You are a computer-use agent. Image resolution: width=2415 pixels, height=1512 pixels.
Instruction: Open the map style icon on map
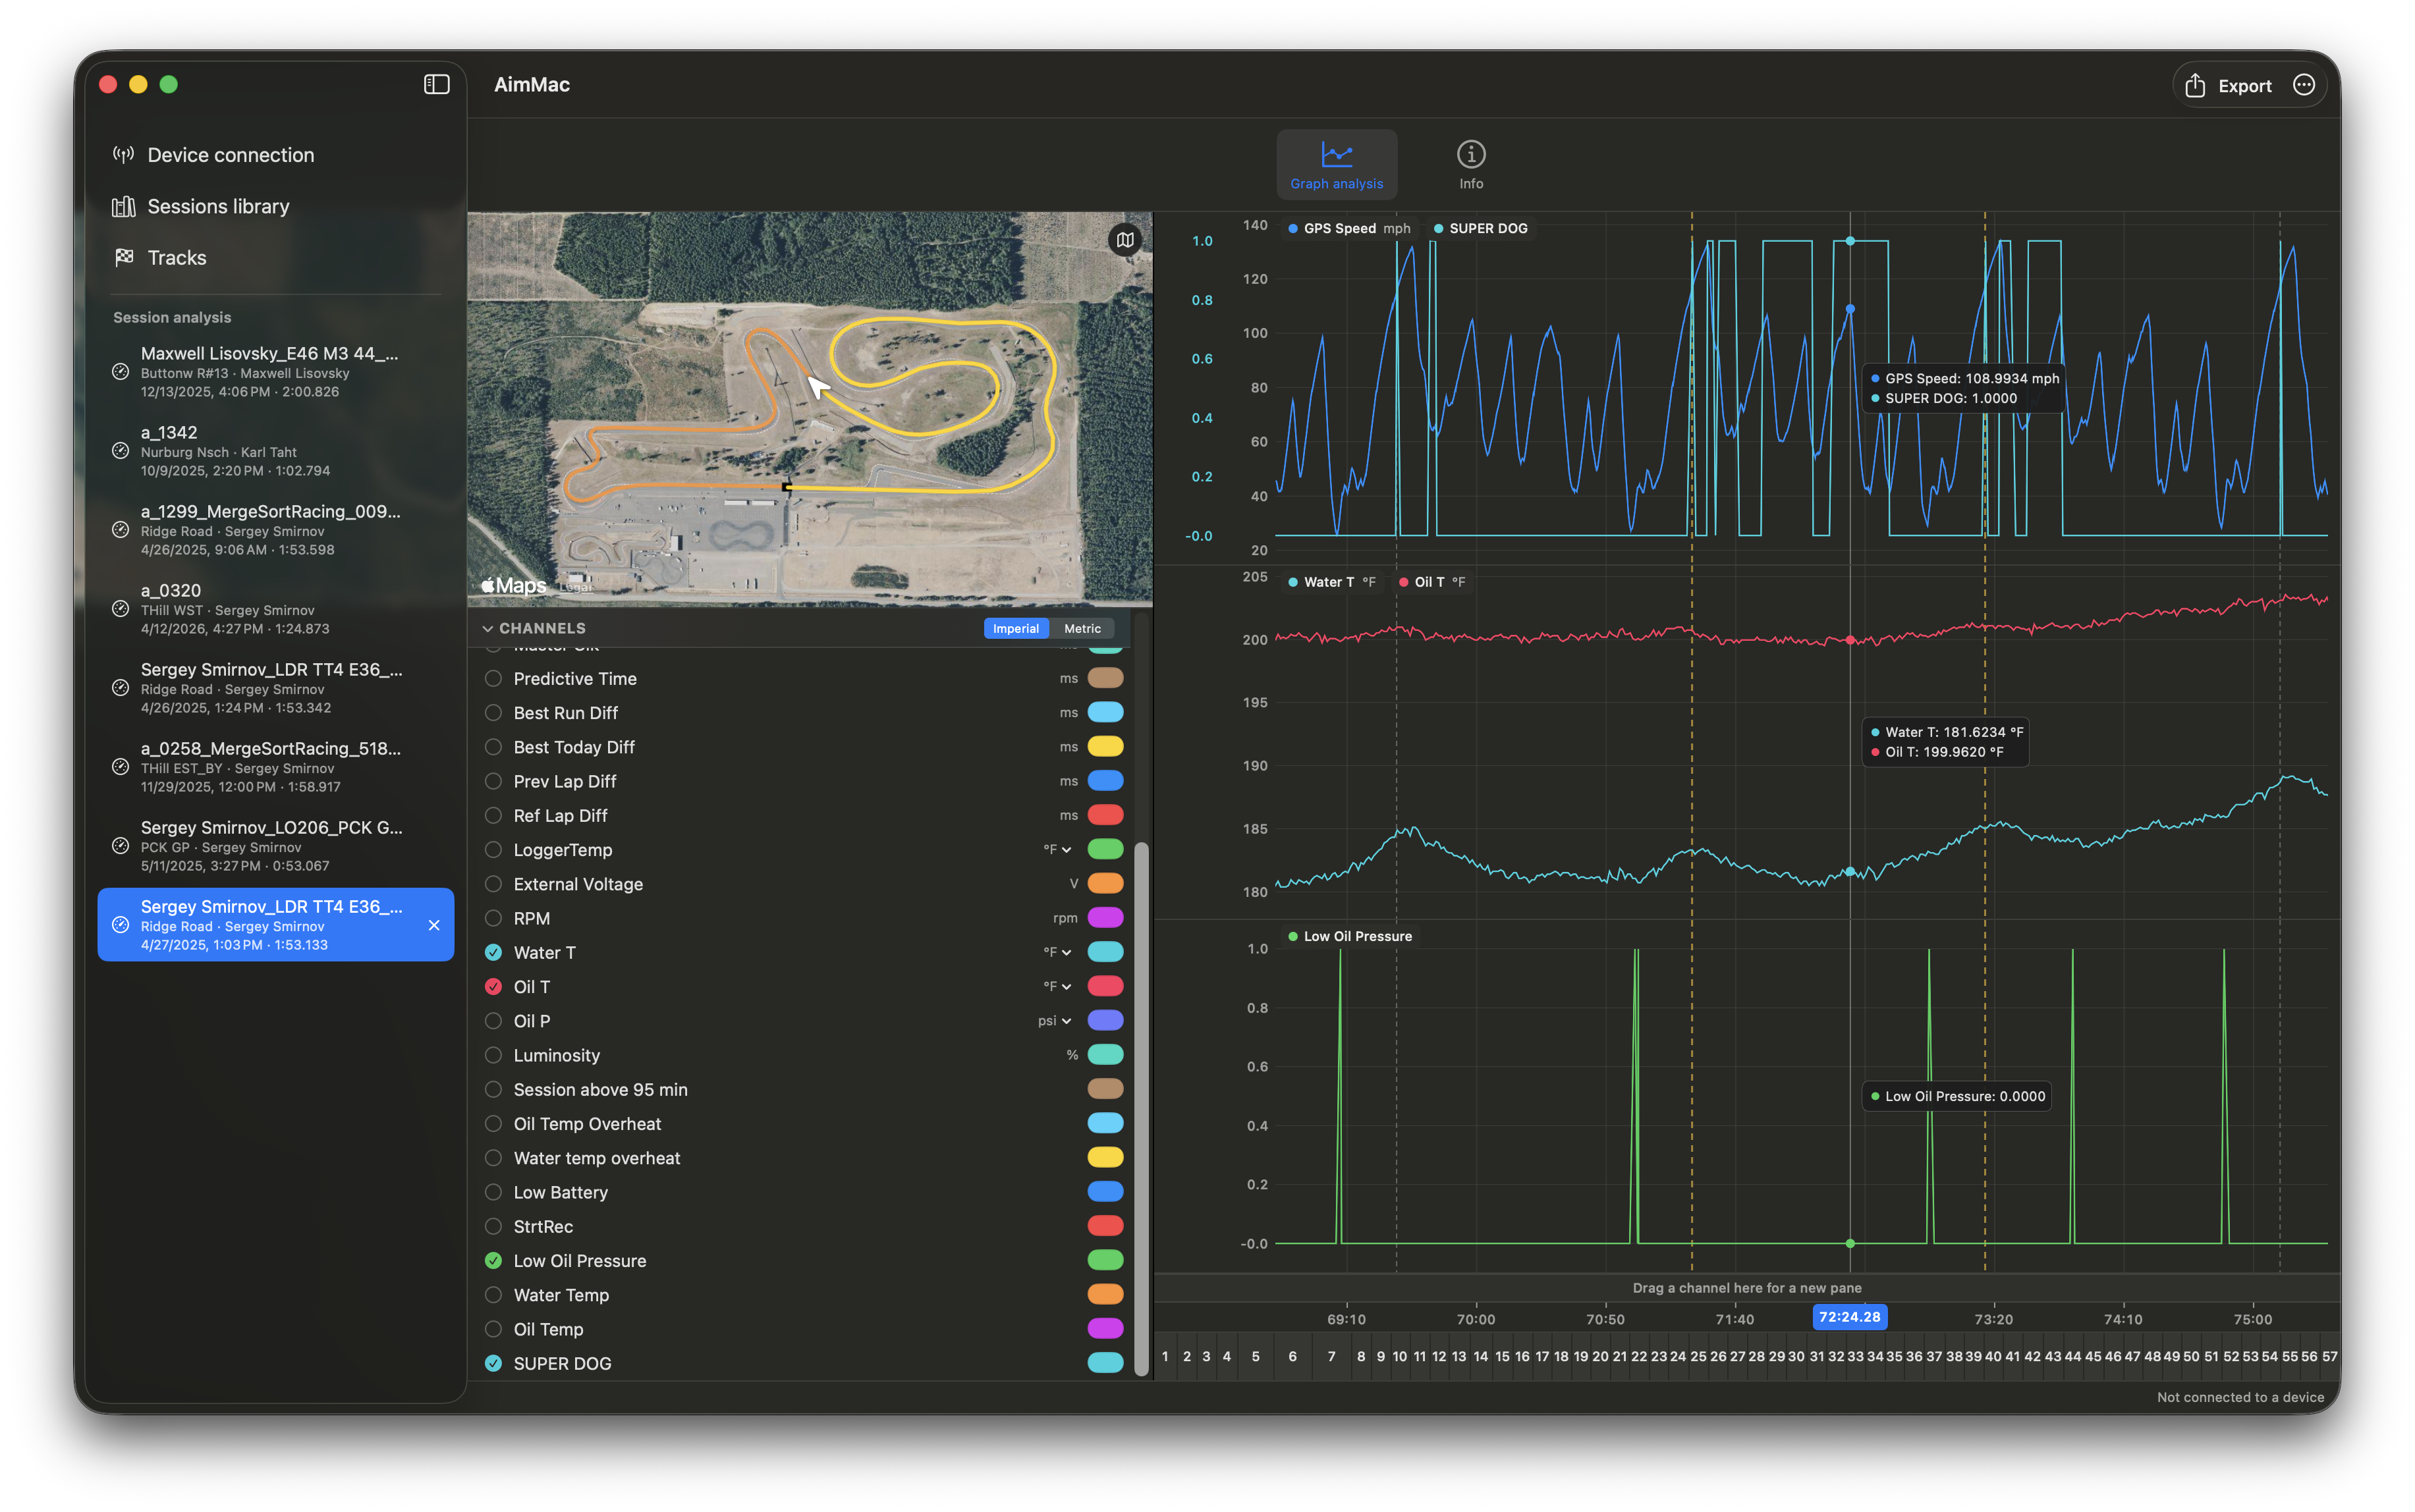tap(1125, 240)
